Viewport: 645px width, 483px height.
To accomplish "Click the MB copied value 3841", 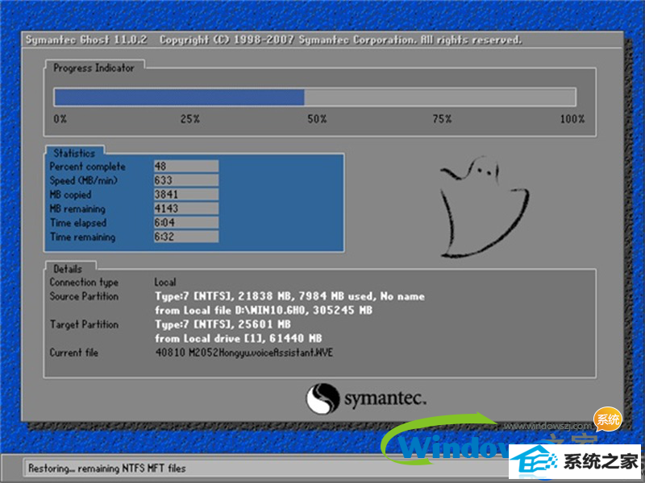I will 186,194.
